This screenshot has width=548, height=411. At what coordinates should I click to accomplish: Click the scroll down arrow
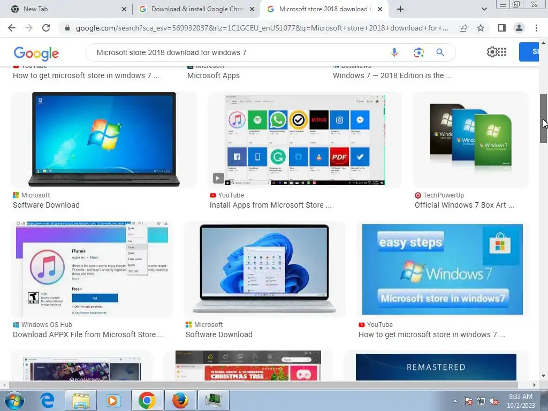pos(543,376)
